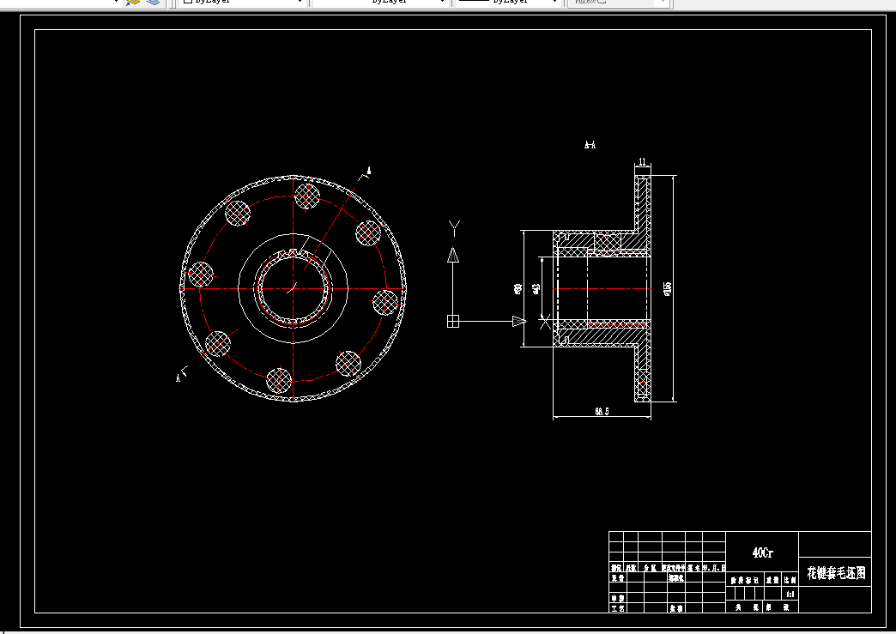
Task: Click the UCS X-axis arrowhead
Action: pos(519,322)
